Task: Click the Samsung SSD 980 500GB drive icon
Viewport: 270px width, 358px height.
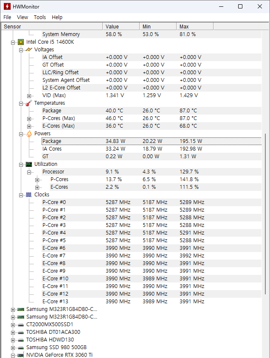Action: click(x=21, y=348)
